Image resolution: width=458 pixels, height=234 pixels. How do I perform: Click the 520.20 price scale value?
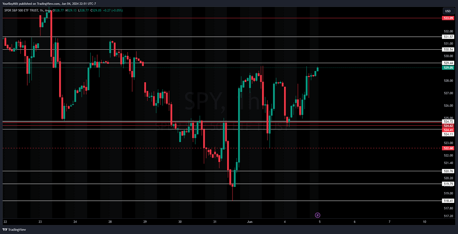click(448, 178)
